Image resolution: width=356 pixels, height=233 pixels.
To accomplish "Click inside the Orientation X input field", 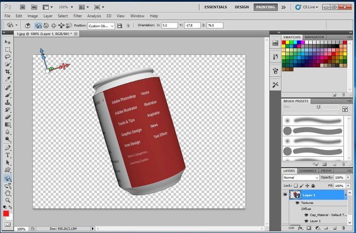I will 169,25.
